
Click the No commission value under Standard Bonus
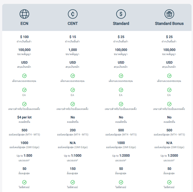point(169,117)
